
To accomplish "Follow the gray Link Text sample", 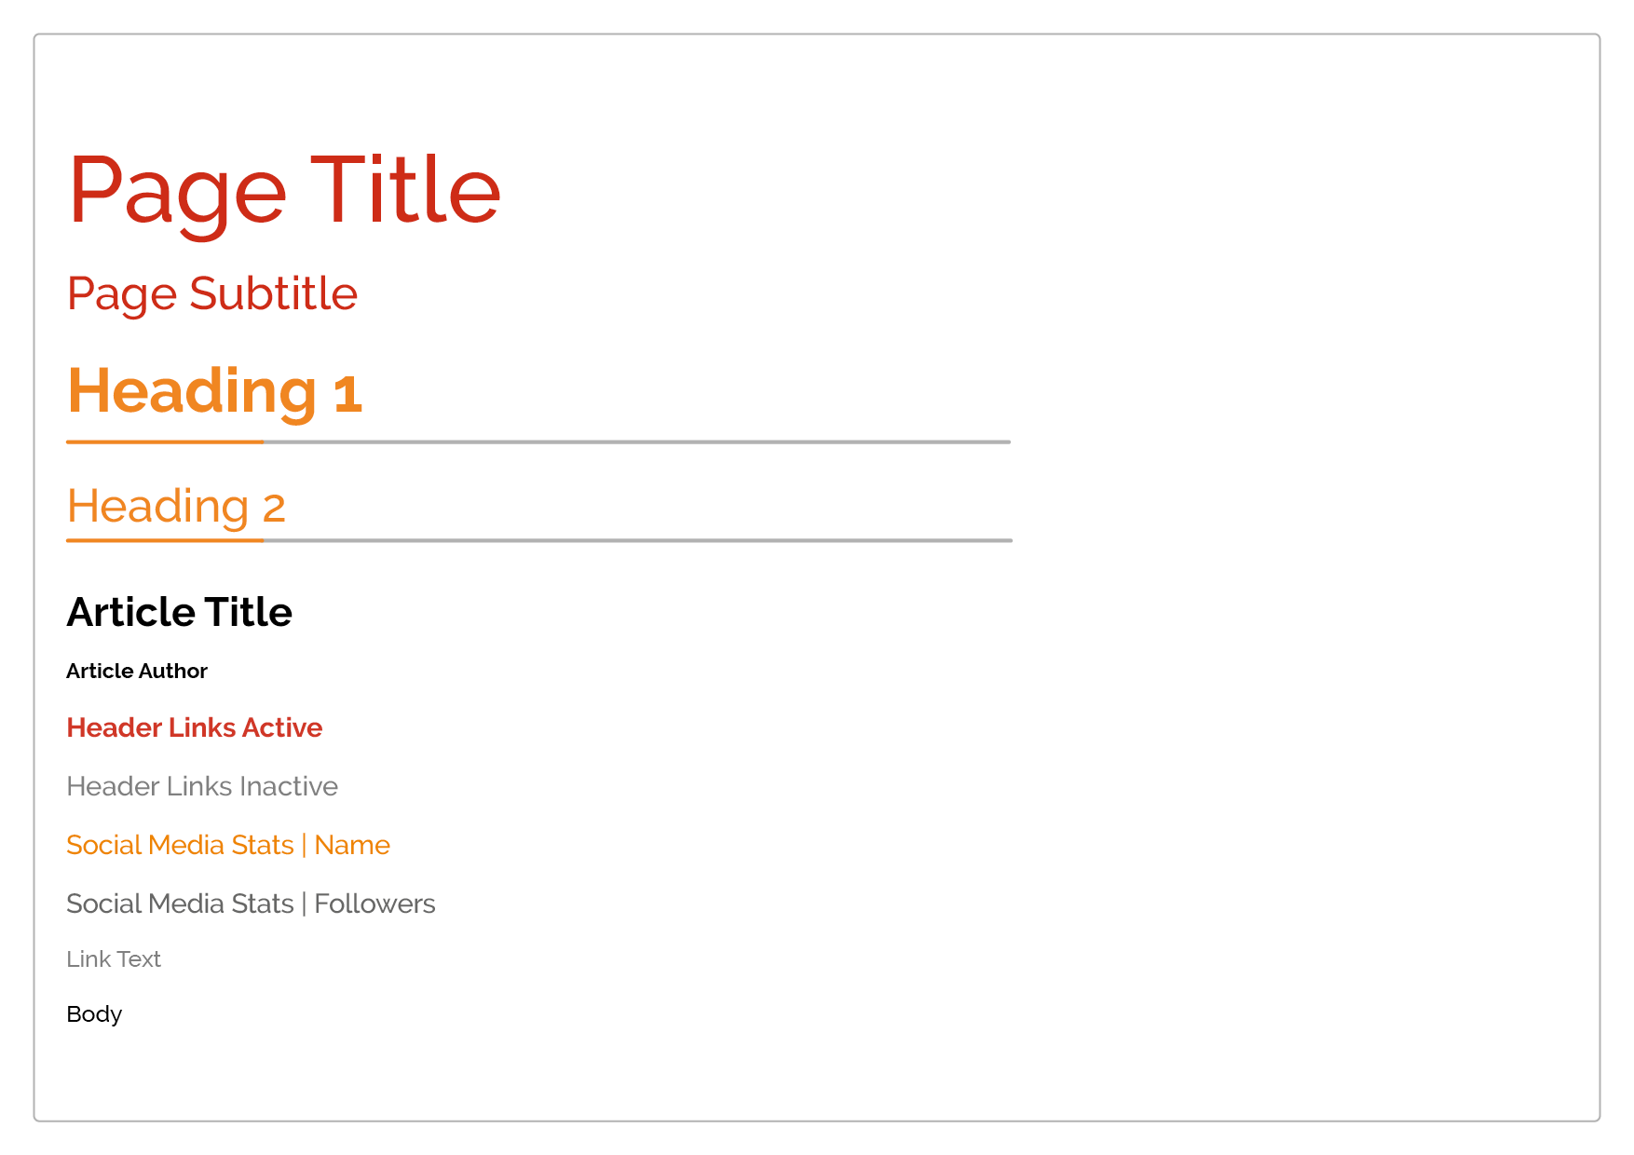I will 114,959.
